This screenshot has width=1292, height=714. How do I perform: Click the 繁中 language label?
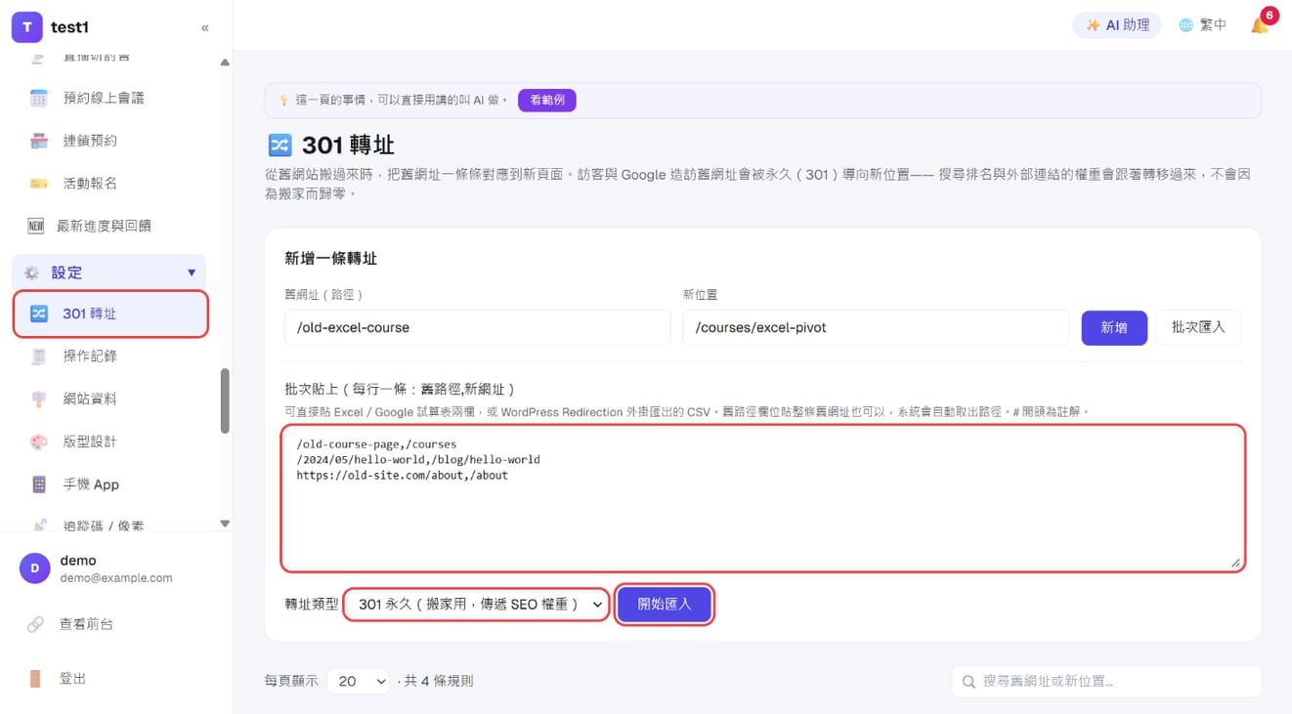point(1213,25)
